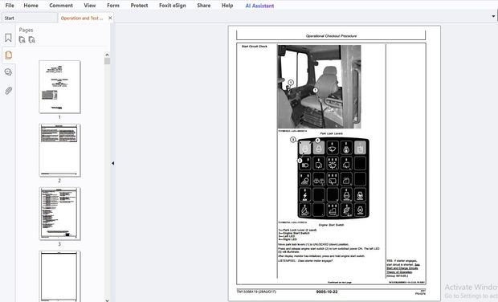
Task: Click the reduce page thumbnails icon
Action: pyautogui.click(x=32, y=39)
